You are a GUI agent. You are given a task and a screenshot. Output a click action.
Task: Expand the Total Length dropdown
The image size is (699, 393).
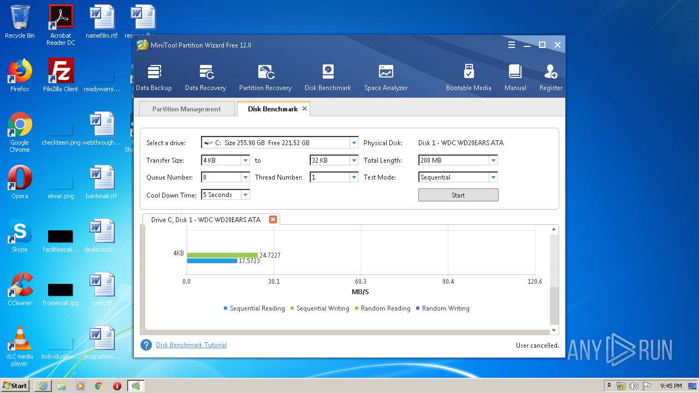pyautogui.click(x=493, y=160)
